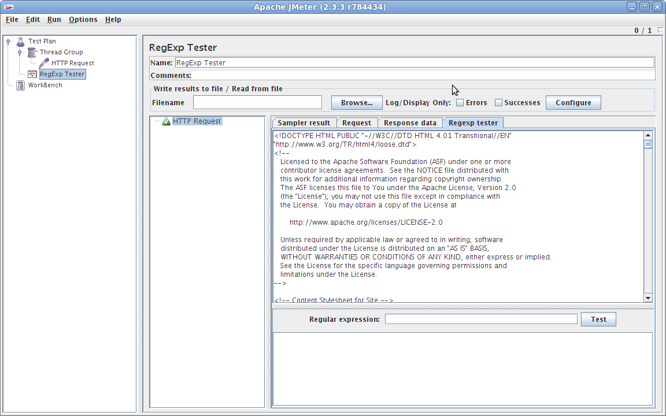Open the Run menu
Image resolution: width=666 pixels, height=416 pixels.
(54, 20)
